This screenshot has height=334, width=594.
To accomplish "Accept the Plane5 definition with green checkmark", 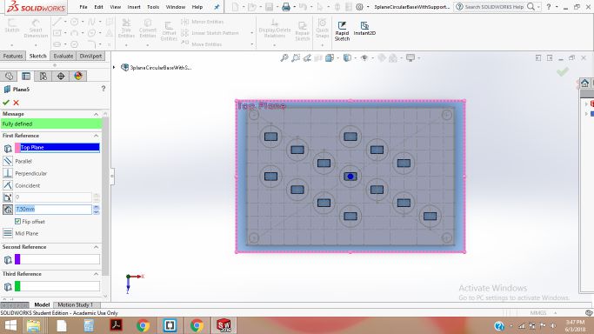I will [x=6, y=103].
